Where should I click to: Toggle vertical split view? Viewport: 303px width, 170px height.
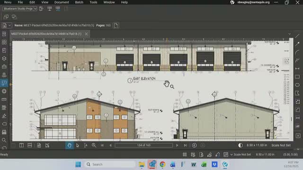point(21,145)
